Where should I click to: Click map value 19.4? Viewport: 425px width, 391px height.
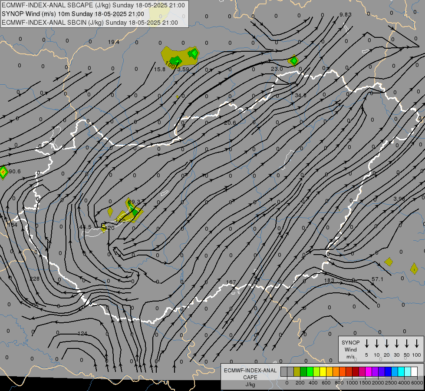(x=114, y=42)
